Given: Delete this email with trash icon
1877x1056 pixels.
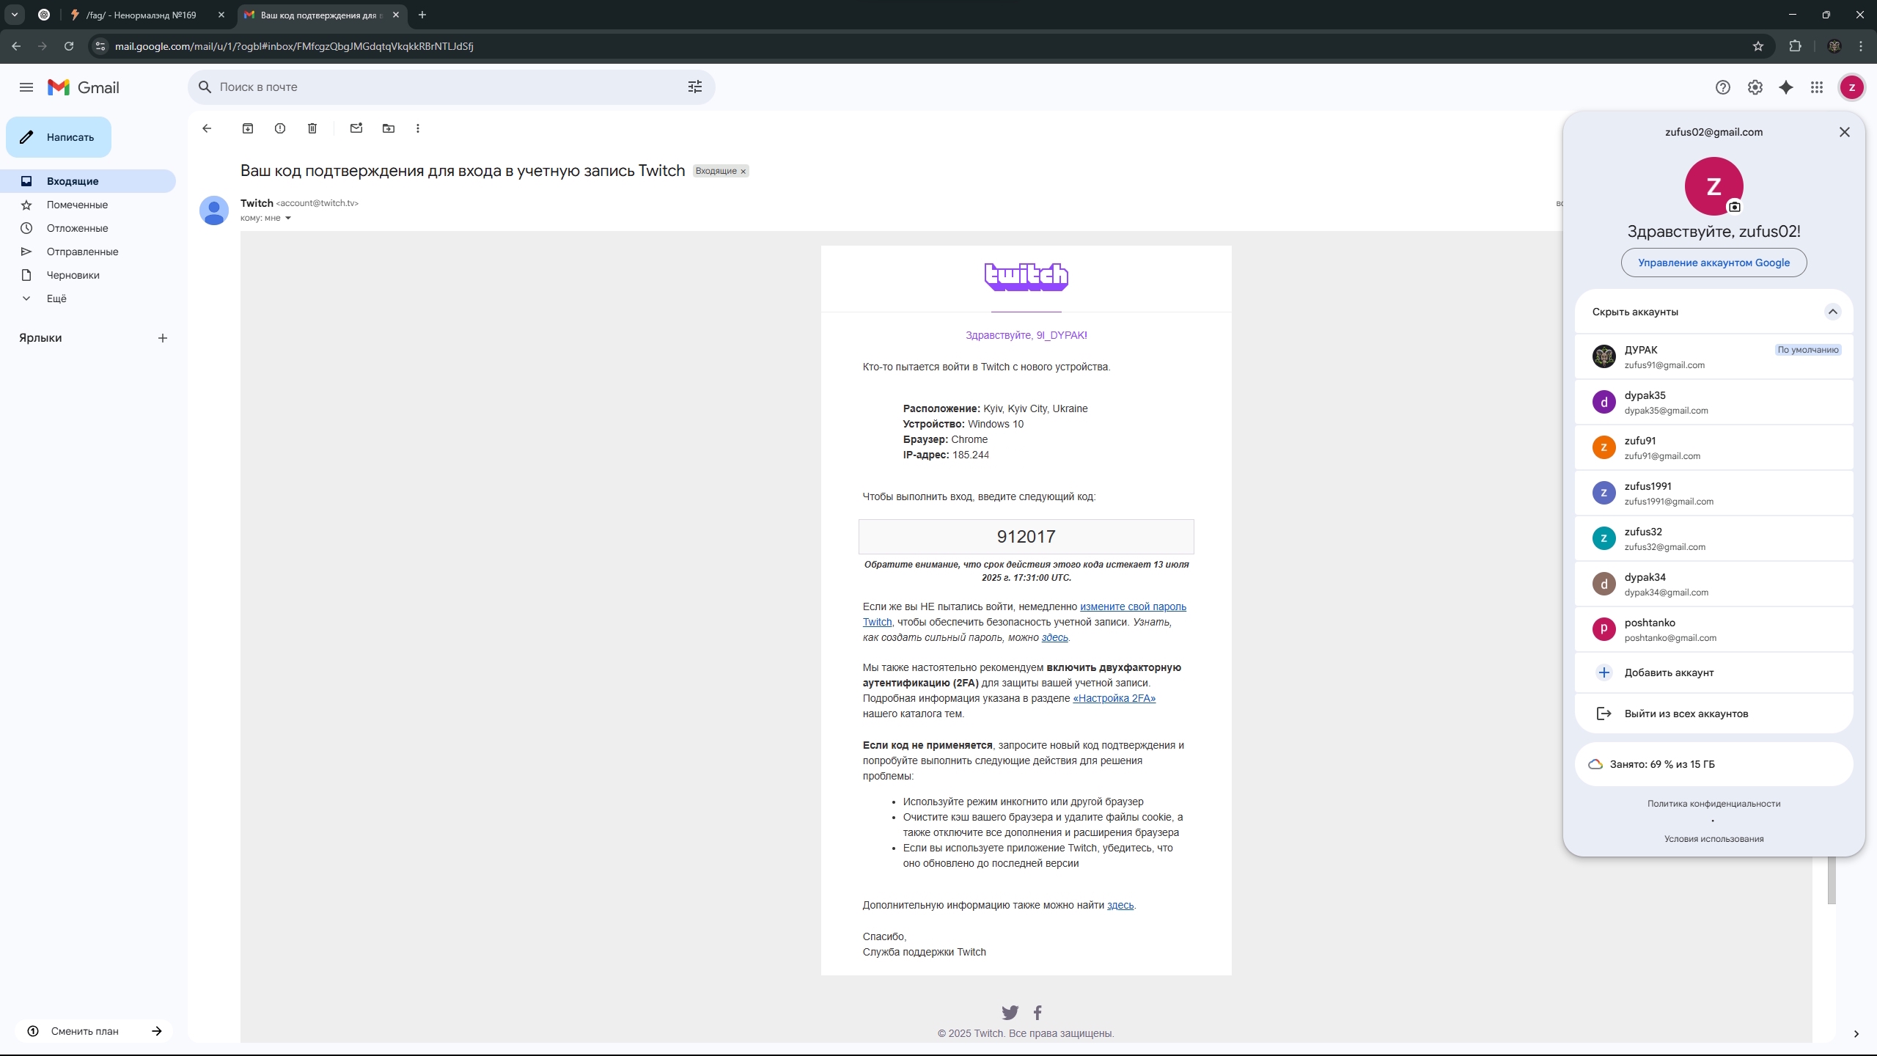Looking at the screenshot, I should (x=312, y=128).
